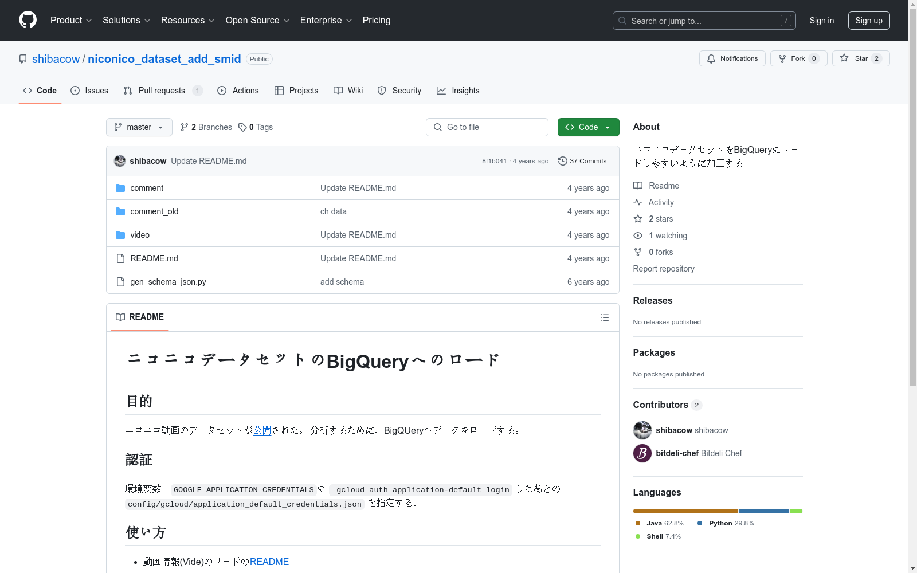Open the 公開 link in README

(x=262, y=430)
